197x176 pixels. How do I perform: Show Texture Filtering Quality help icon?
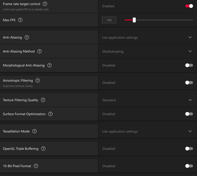click(x=43, y=100)
